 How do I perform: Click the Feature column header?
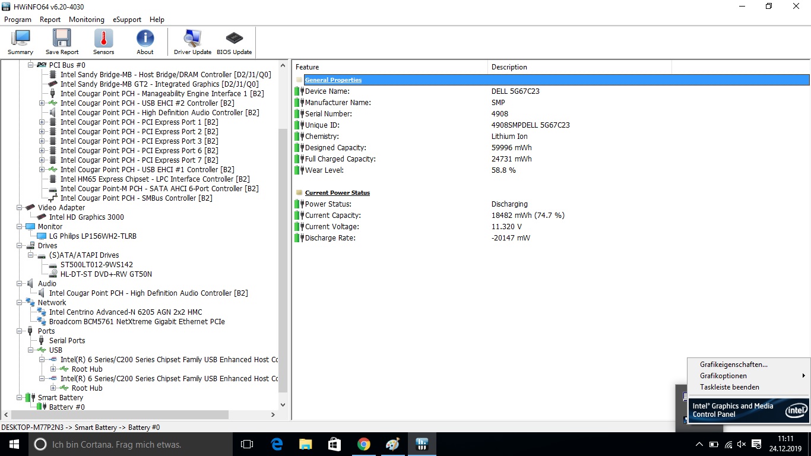pos(390,67)
